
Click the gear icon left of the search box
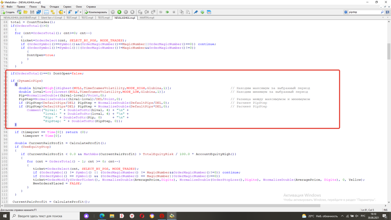pos(346,12)
